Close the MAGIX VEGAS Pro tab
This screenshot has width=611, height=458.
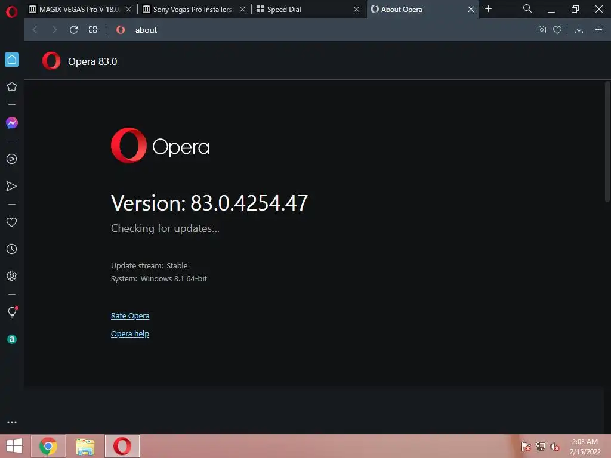tap(129, 10)
